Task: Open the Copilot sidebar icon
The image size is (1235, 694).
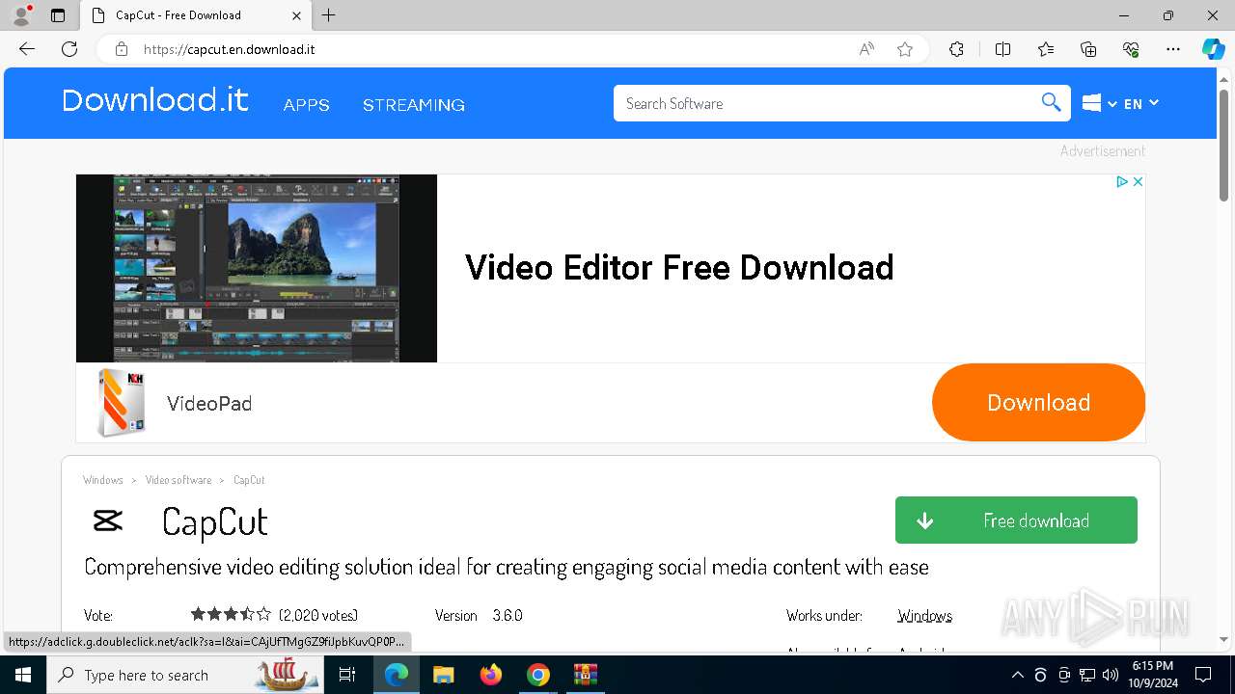Action: tap(1213, 49)
